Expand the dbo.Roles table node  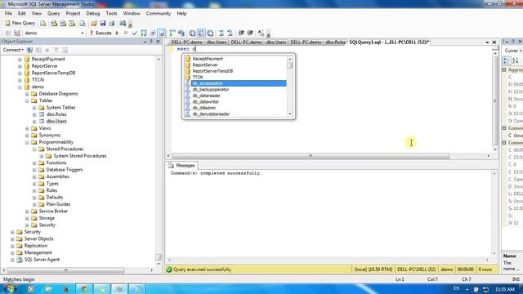[x=34, y=114]
